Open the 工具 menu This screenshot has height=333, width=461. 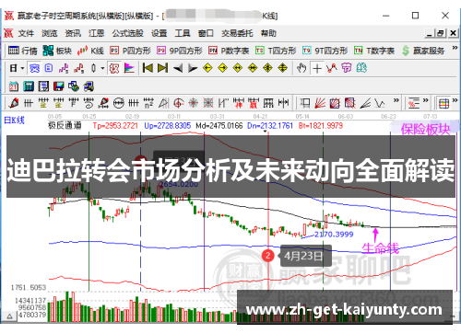183,33
